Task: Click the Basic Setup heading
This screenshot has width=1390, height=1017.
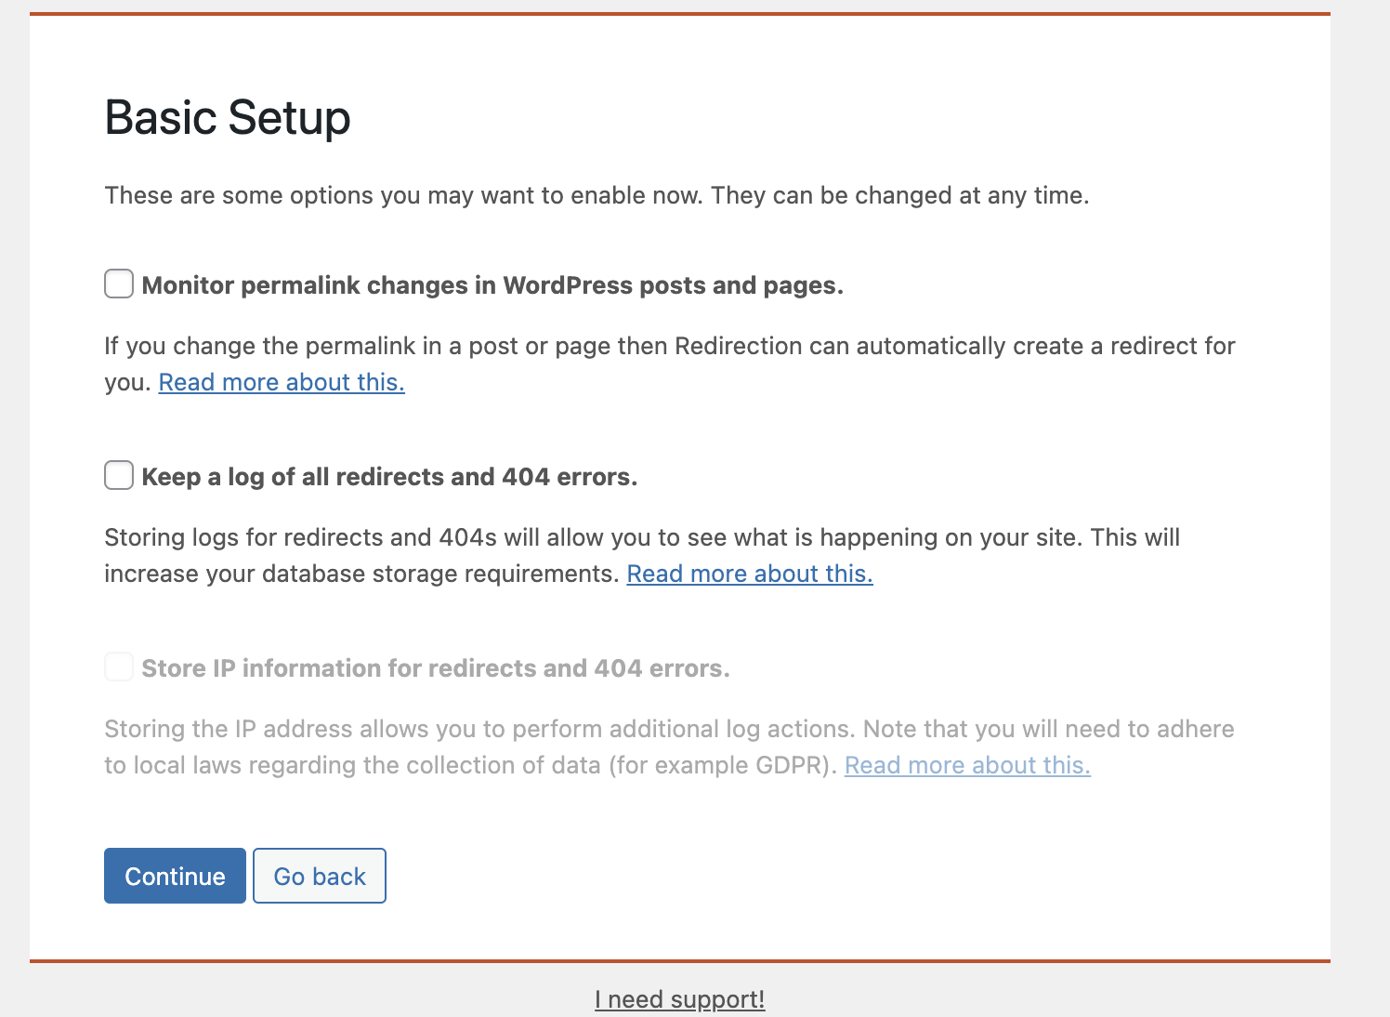Action: 228,118
